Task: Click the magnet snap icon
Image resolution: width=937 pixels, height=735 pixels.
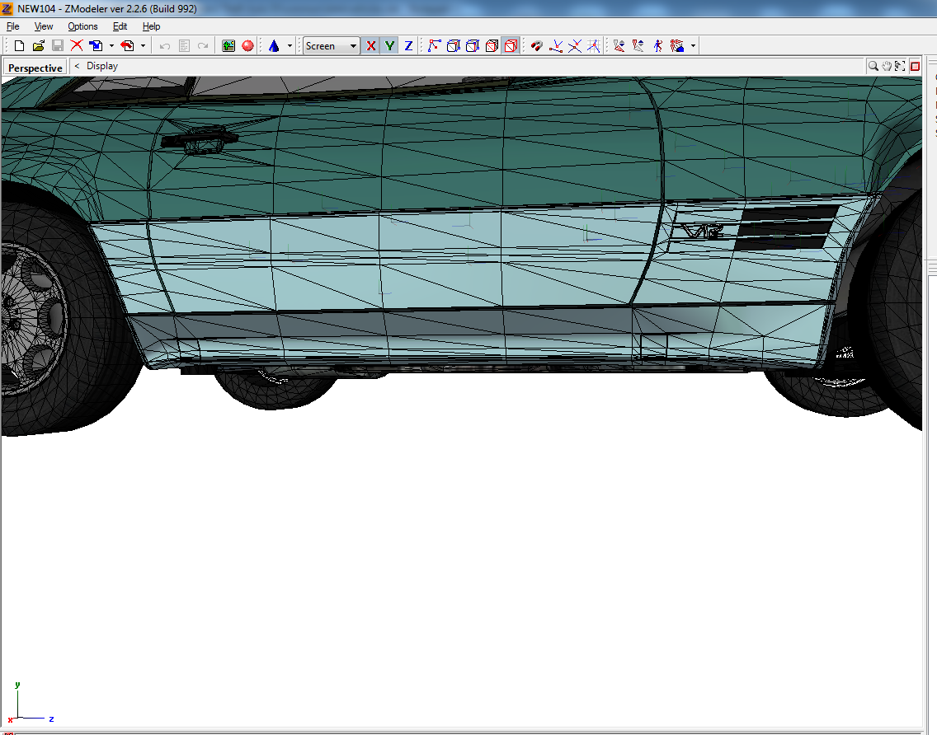Action: click(536, 46)
